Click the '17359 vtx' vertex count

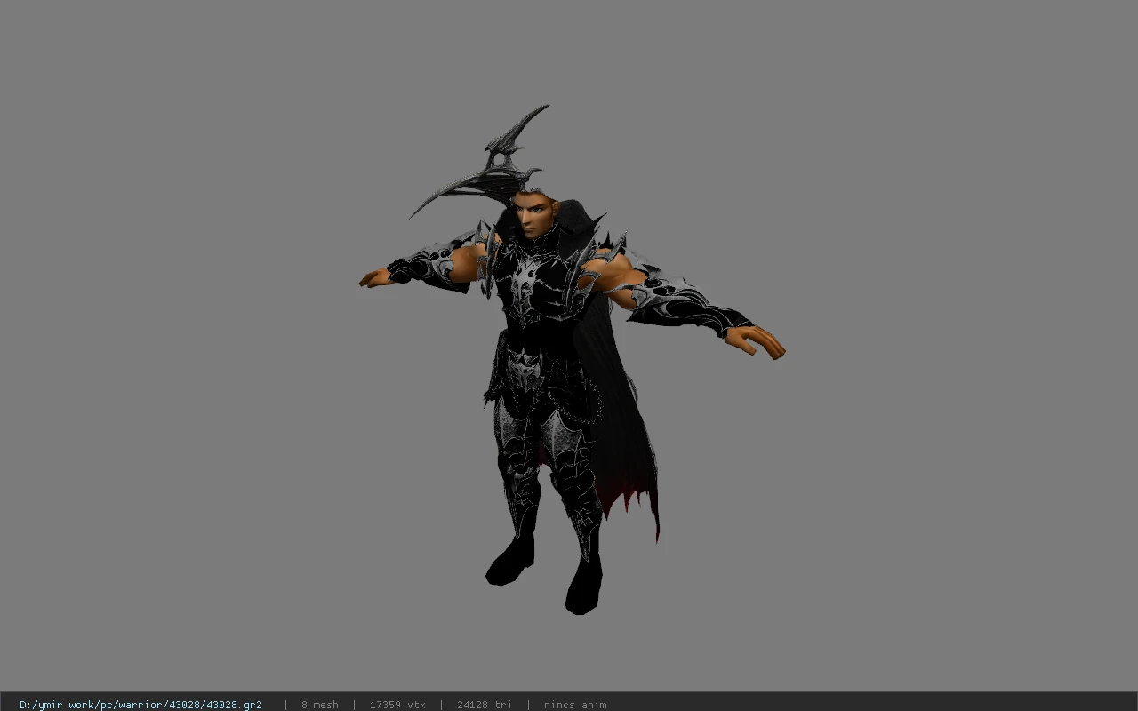[397, 705]
